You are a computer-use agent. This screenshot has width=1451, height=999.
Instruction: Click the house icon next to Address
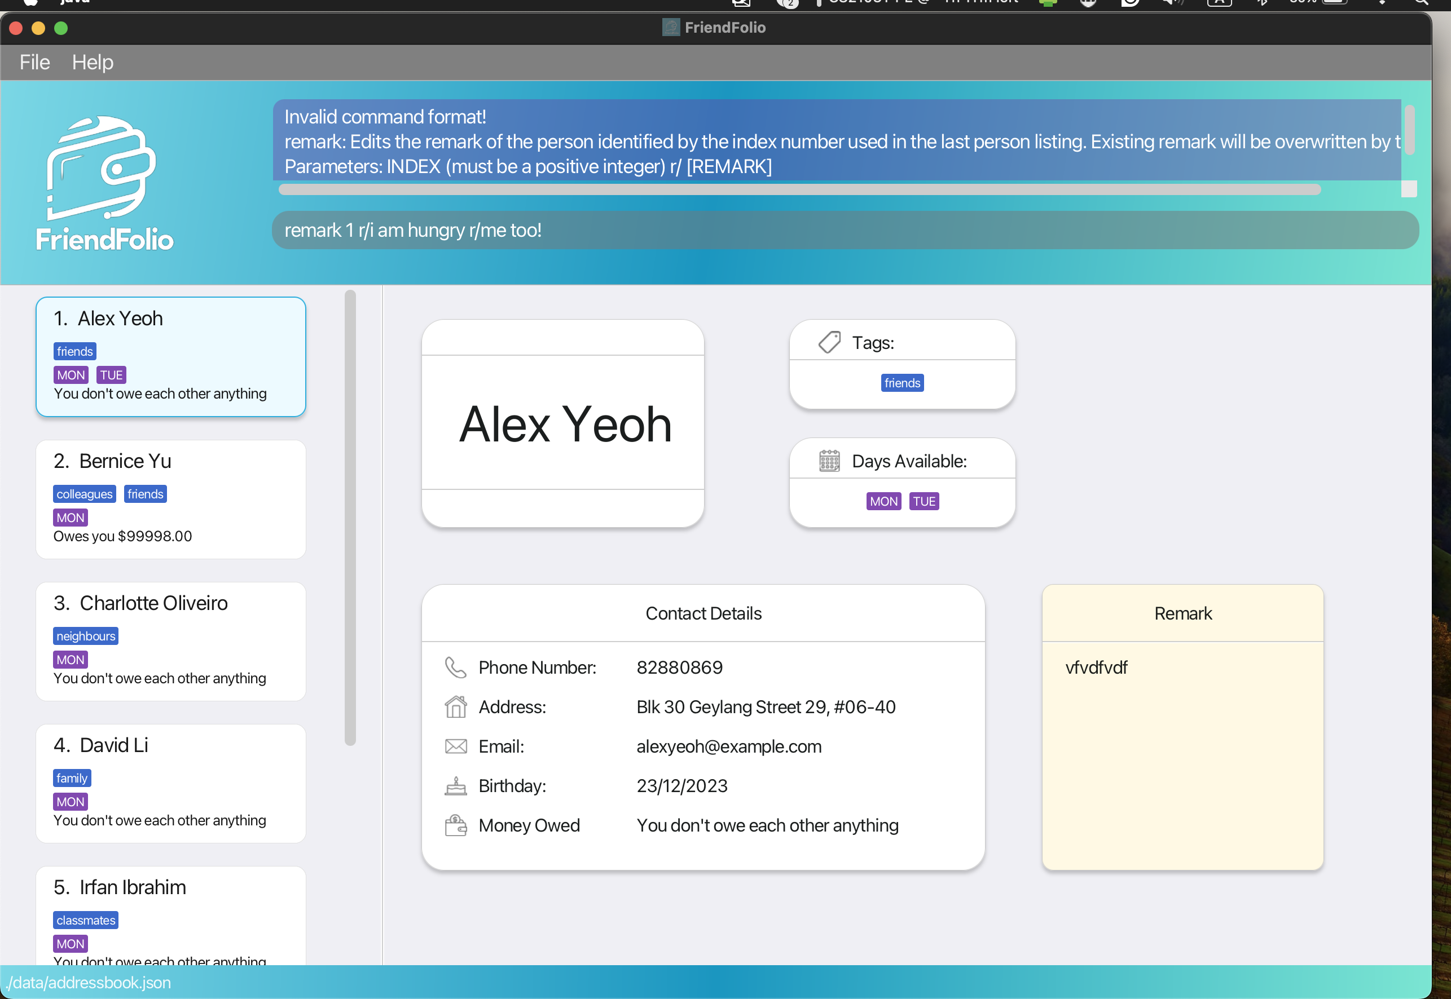[x=455, y=707]
